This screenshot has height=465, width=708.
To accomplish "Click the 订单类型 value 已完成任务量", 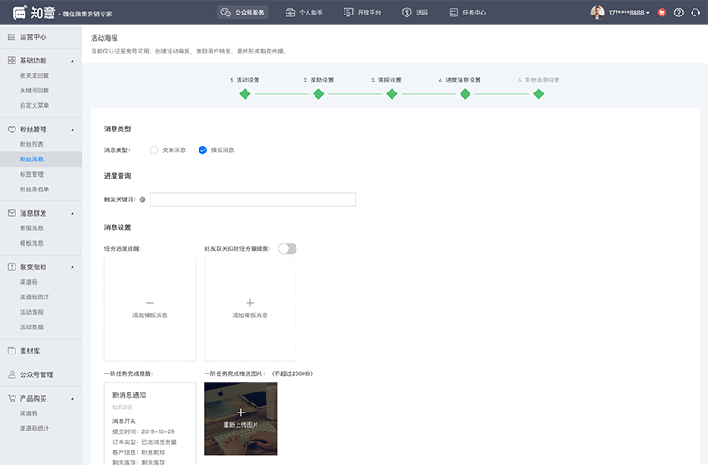I will click(x=160, y=442).
